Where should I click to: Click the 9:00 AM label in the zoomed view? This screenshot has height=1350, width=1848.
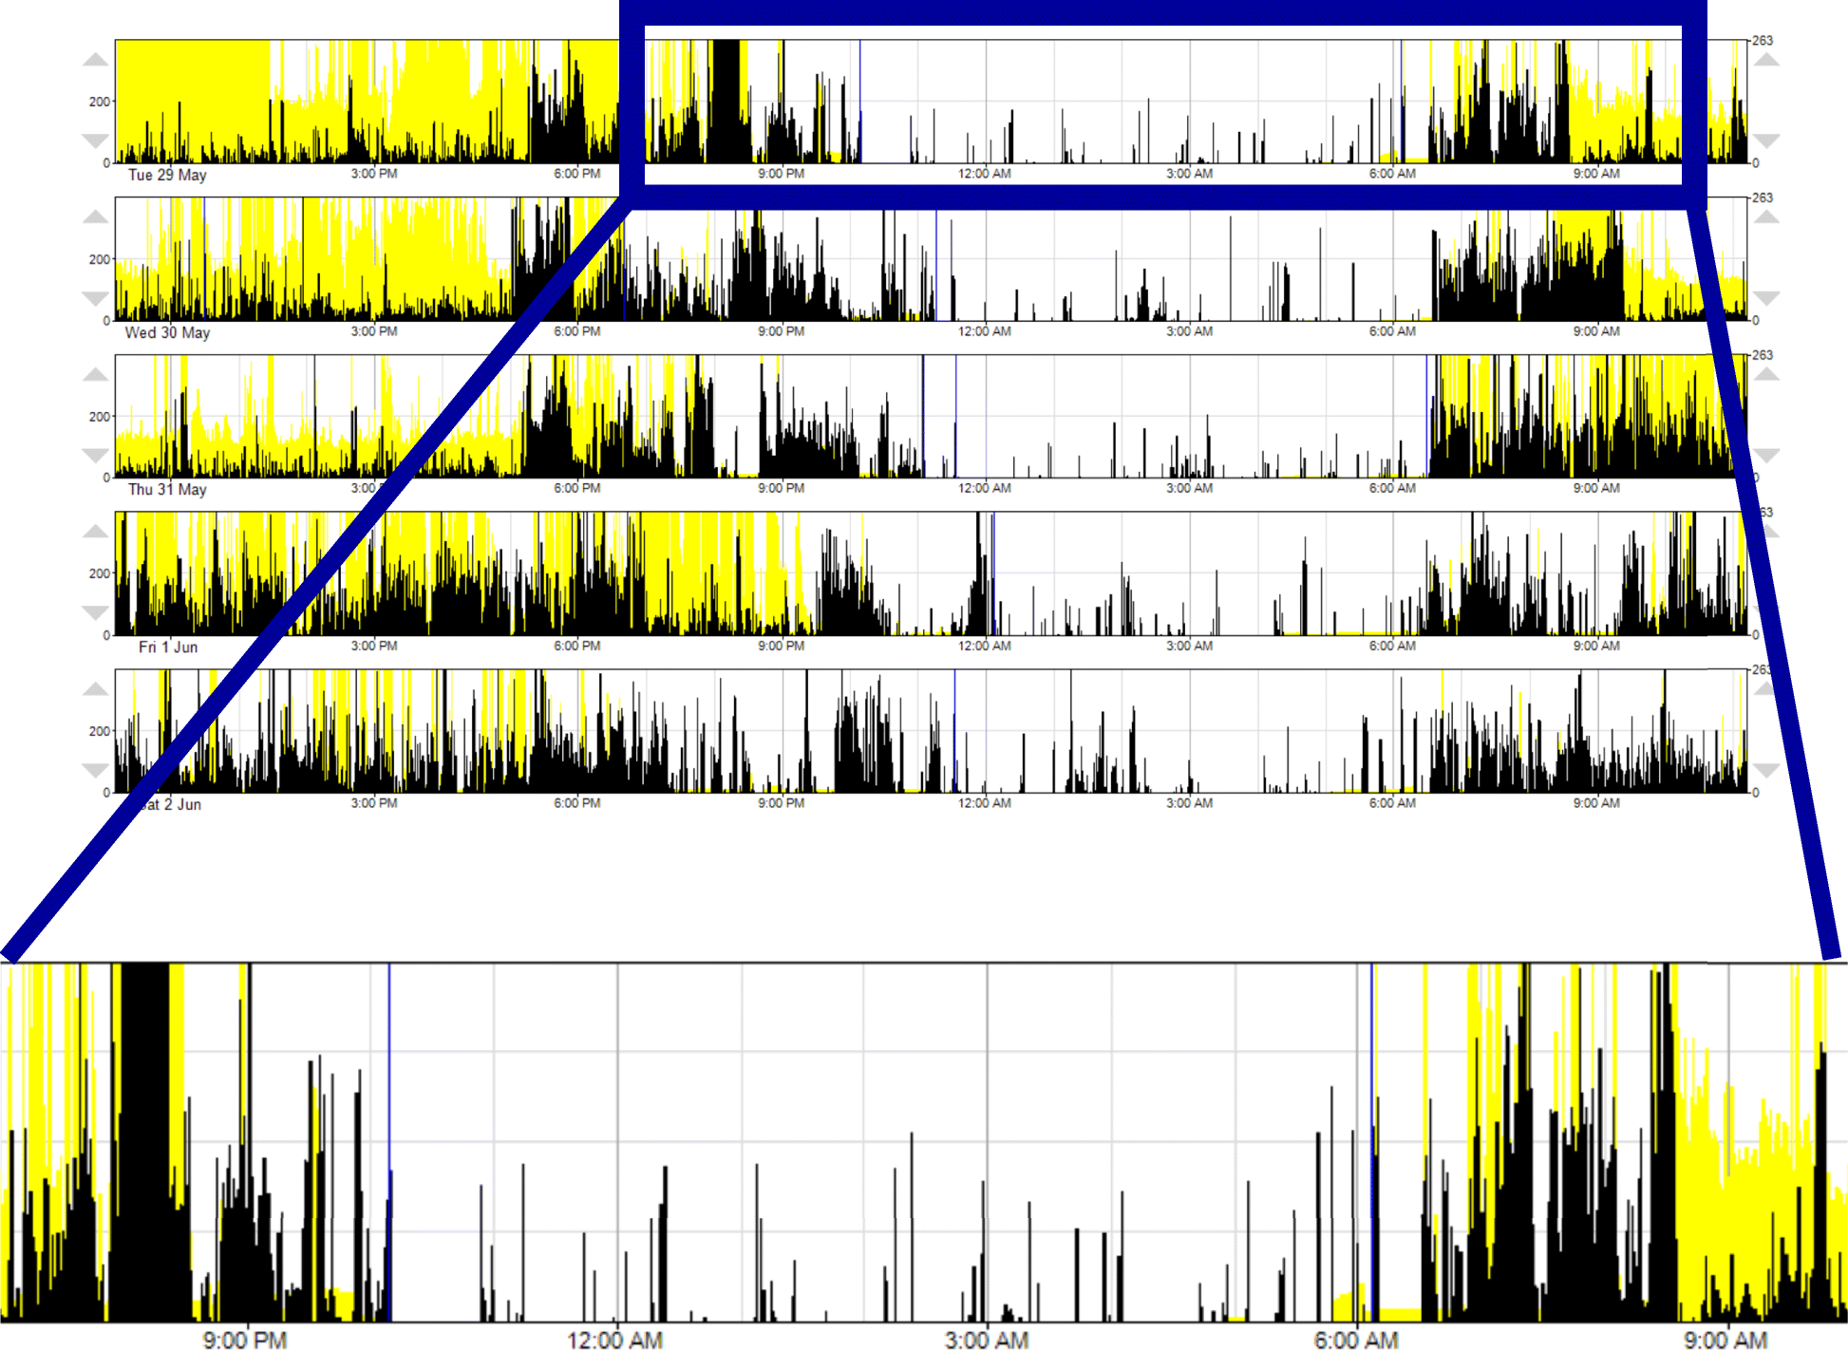pyautogui.click(x=1725, y=1340)
